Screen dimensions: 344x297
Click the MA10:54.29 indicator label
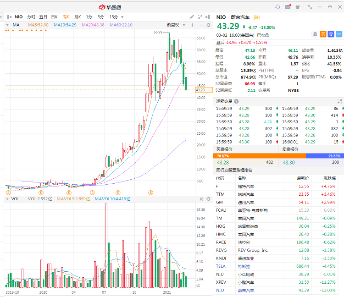click(65, 25)
